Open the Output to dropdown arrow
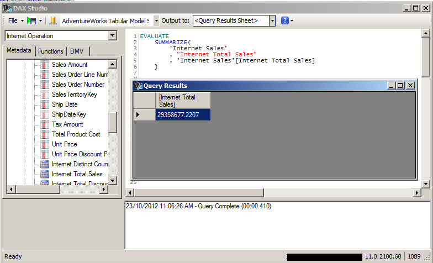The height and width of the screenshot is (263, 433). tap(272, 21)
